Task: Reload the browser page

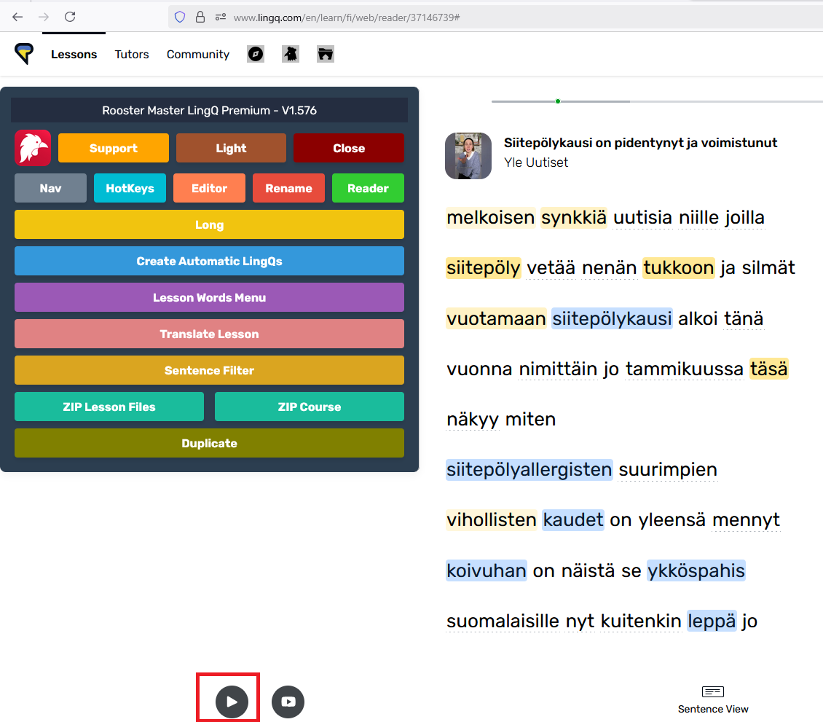Action: pos(70,17)
